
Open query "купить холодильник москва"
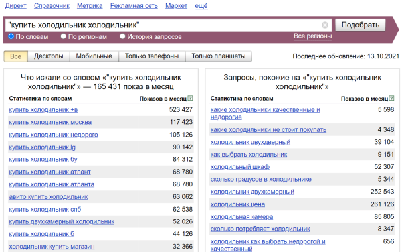pos(50,122)
